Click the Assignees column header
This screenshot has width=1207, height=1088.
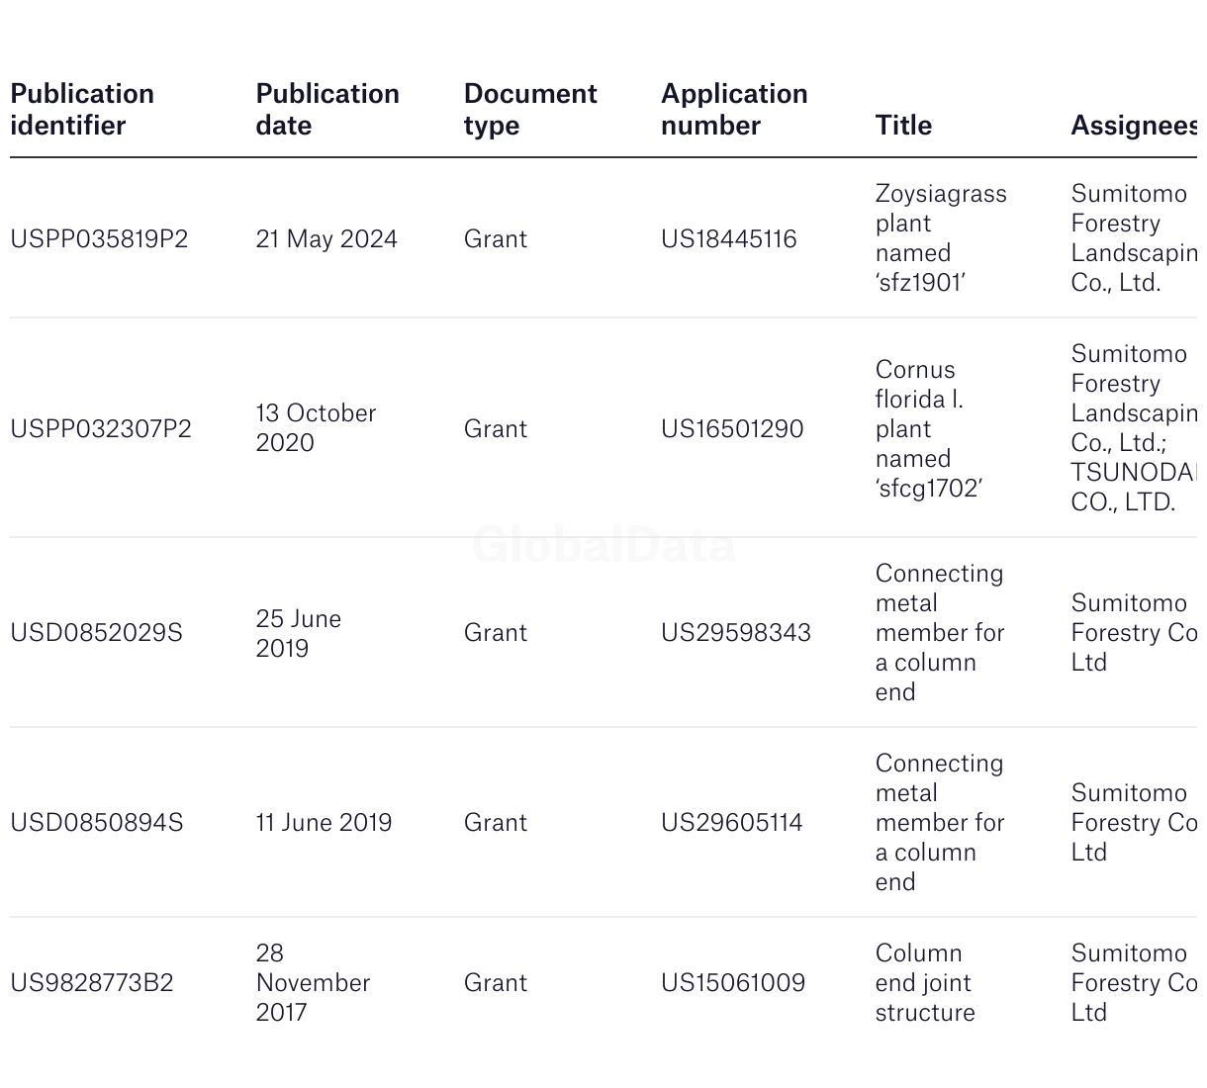[x=1133, y=126]
